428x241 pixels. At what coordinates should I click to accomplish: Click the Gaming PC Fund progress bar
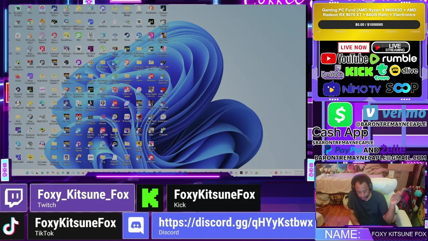(x=369, y=24)
